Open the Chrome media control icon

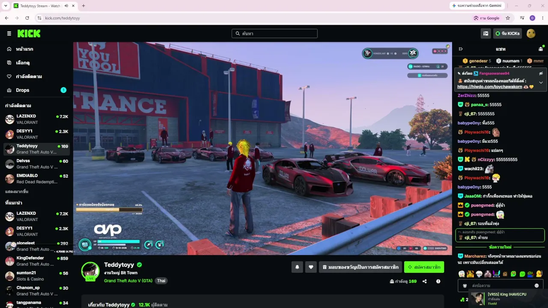pos(522,18)
